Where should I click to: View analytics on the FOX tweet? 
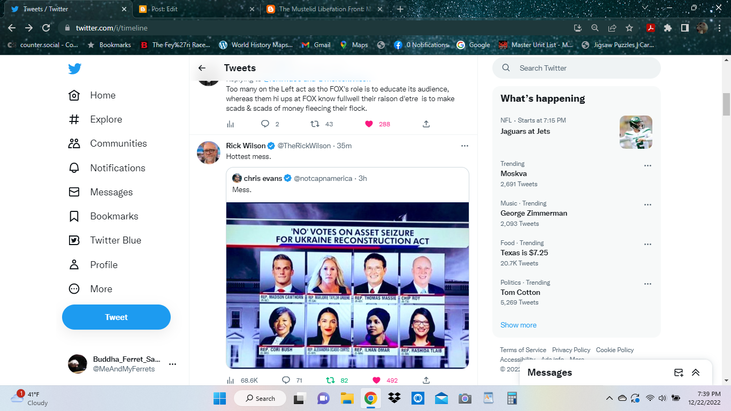[231, 124]
